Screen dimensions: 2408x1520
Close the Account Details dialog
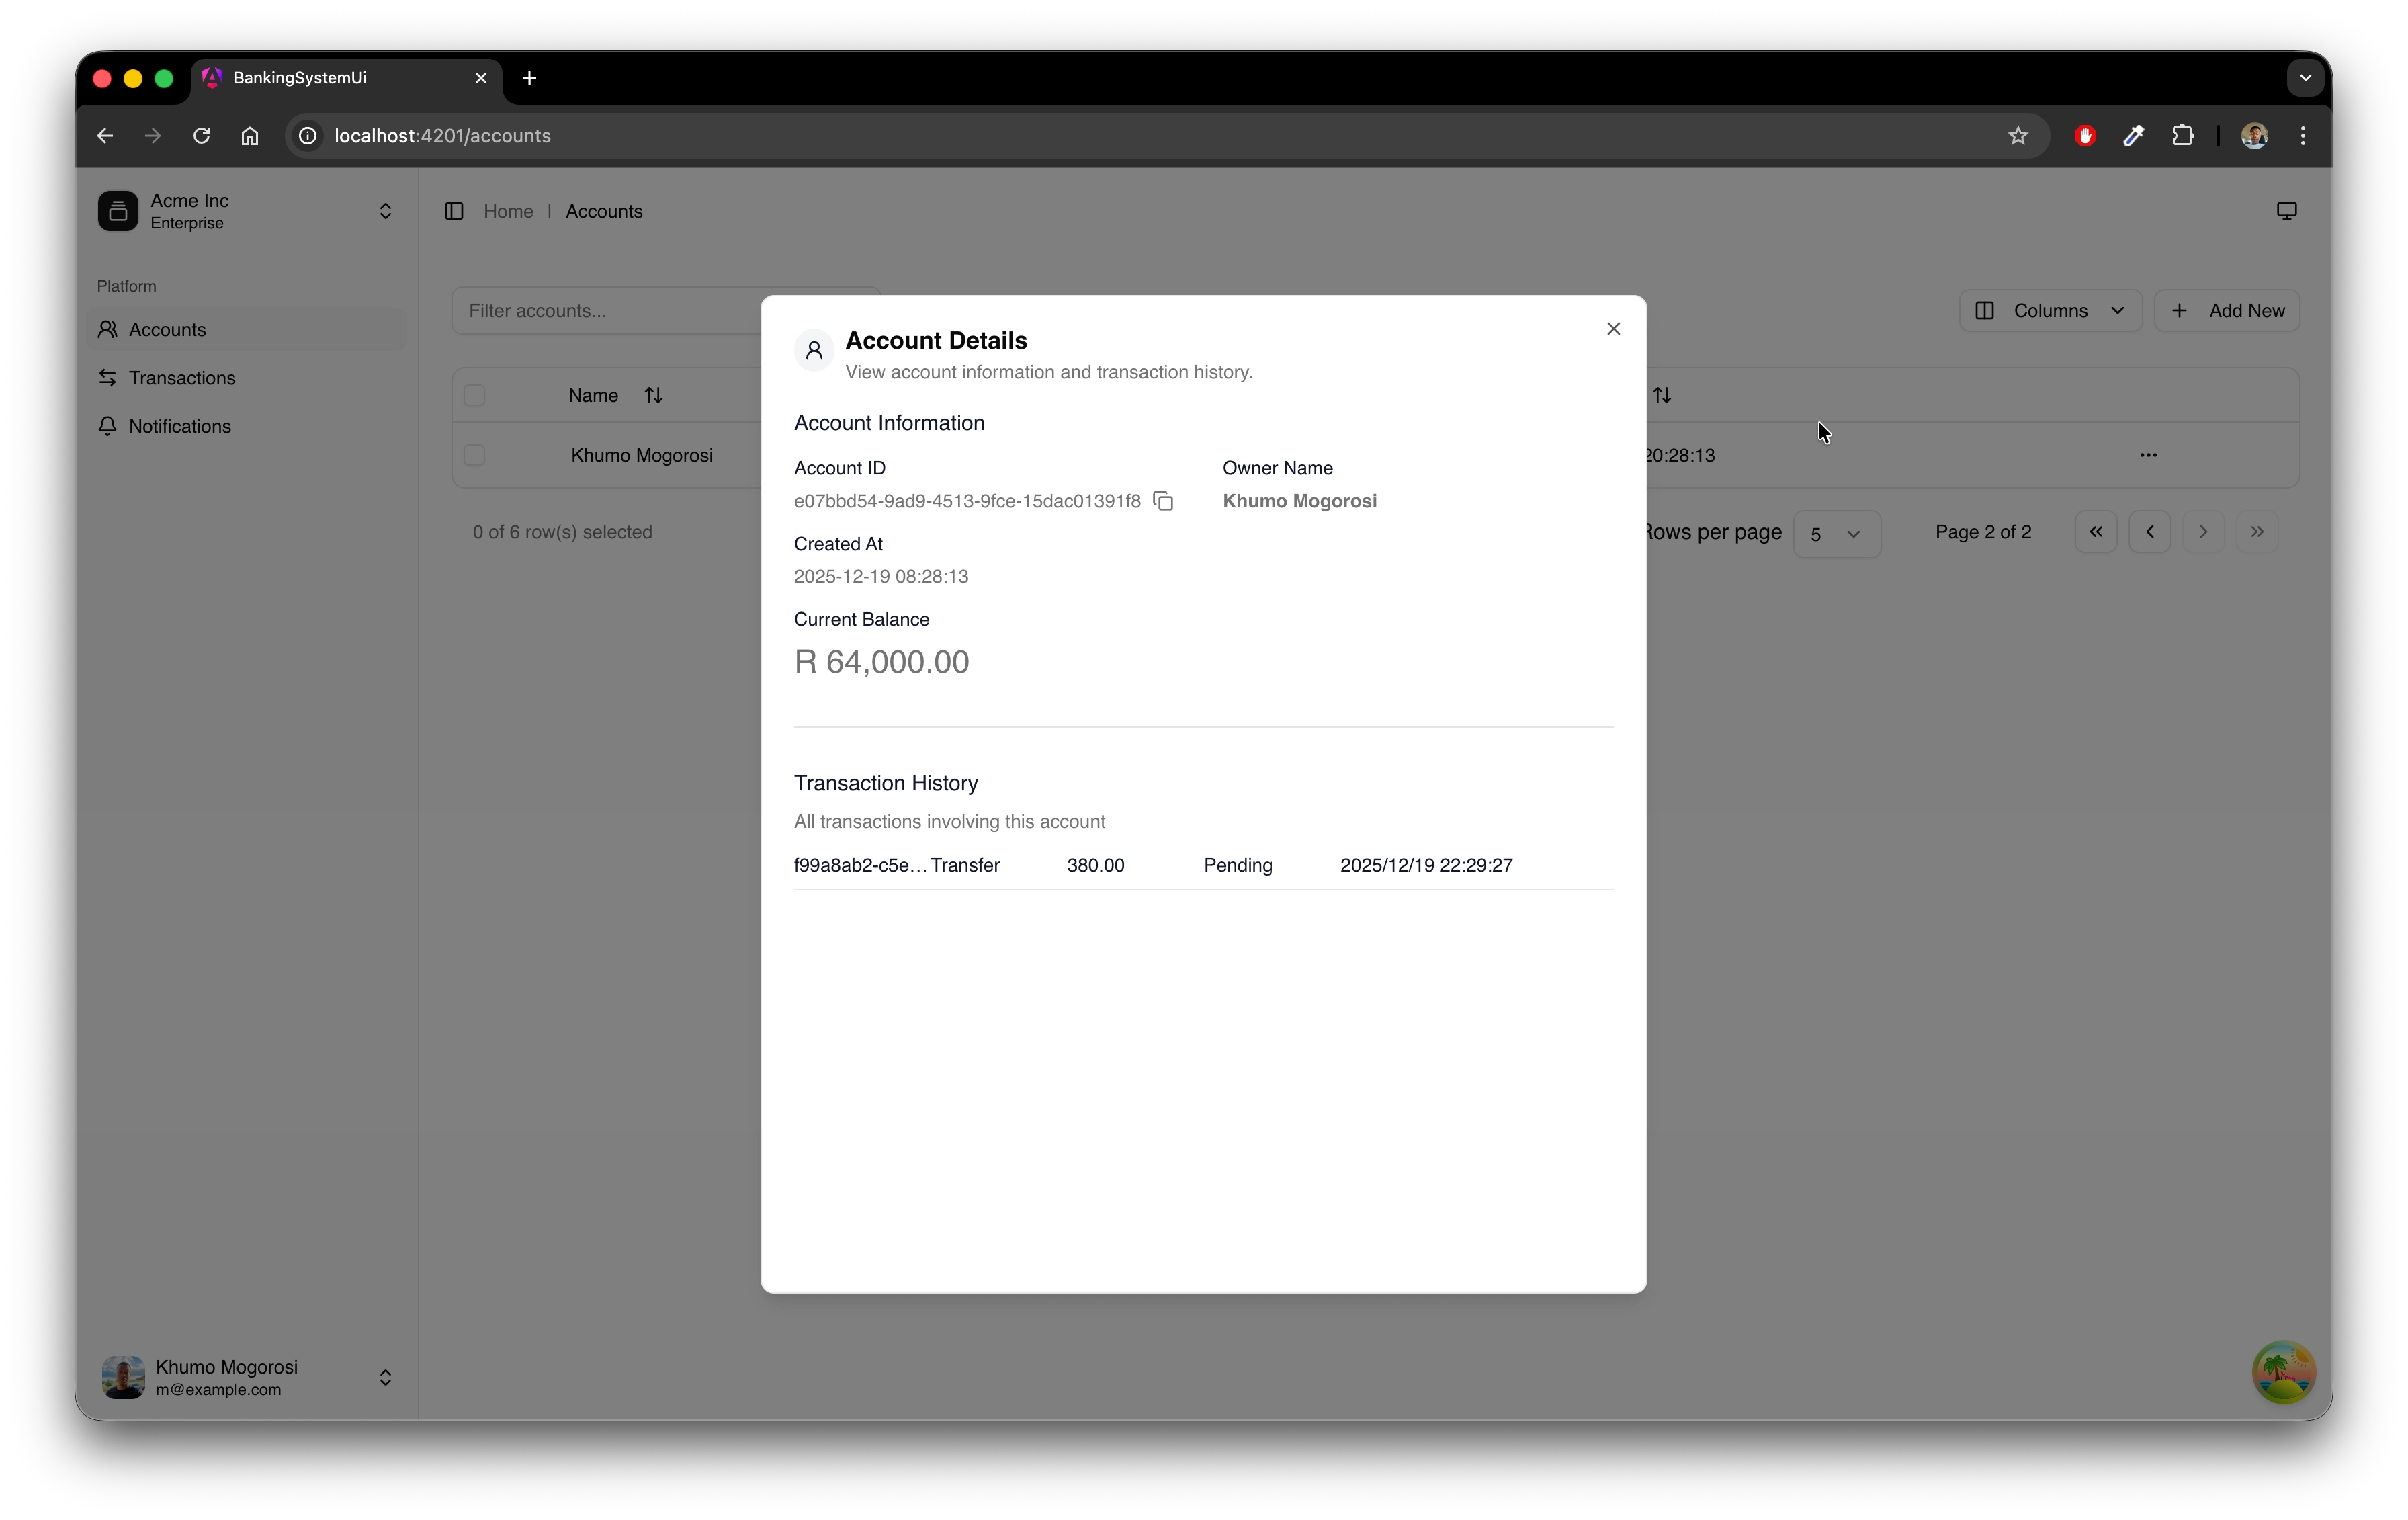[x=1613, y=329]
